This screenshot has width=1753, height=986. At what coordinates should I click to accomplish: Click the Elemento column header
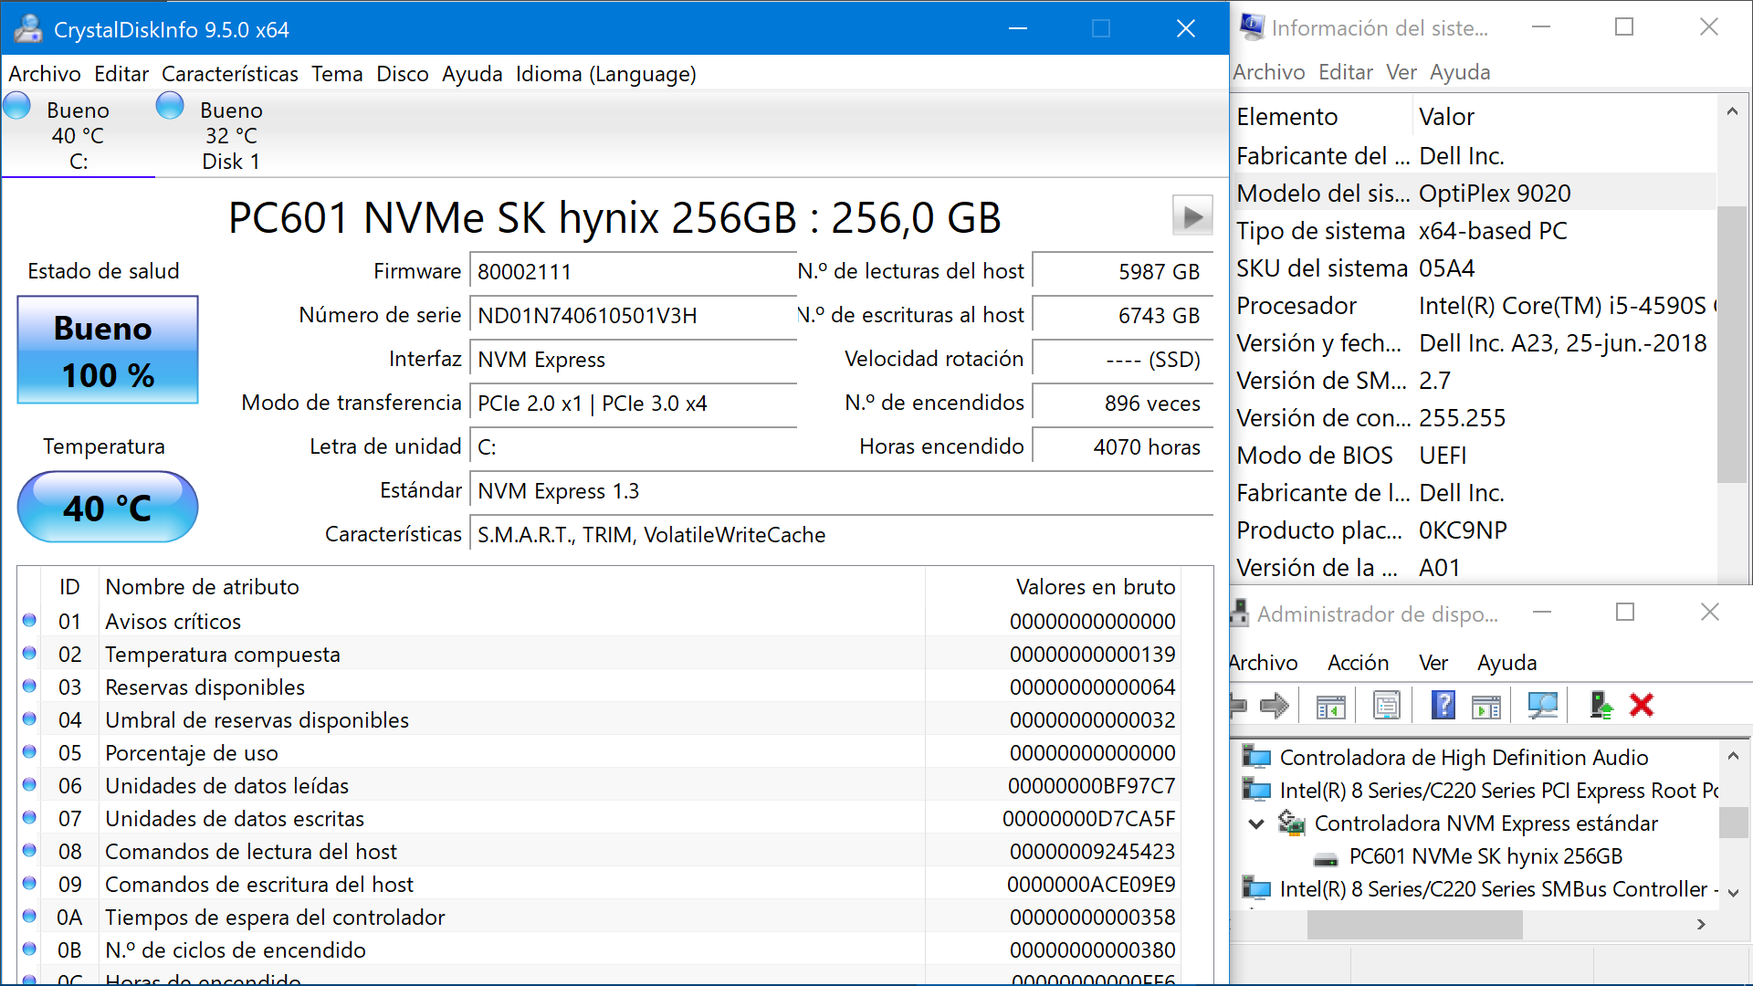(1321, 117)
